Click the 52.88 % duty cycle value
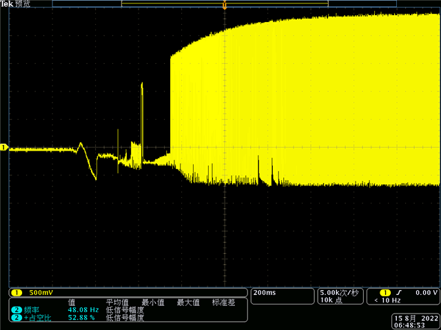 click(x=81, y=318)
